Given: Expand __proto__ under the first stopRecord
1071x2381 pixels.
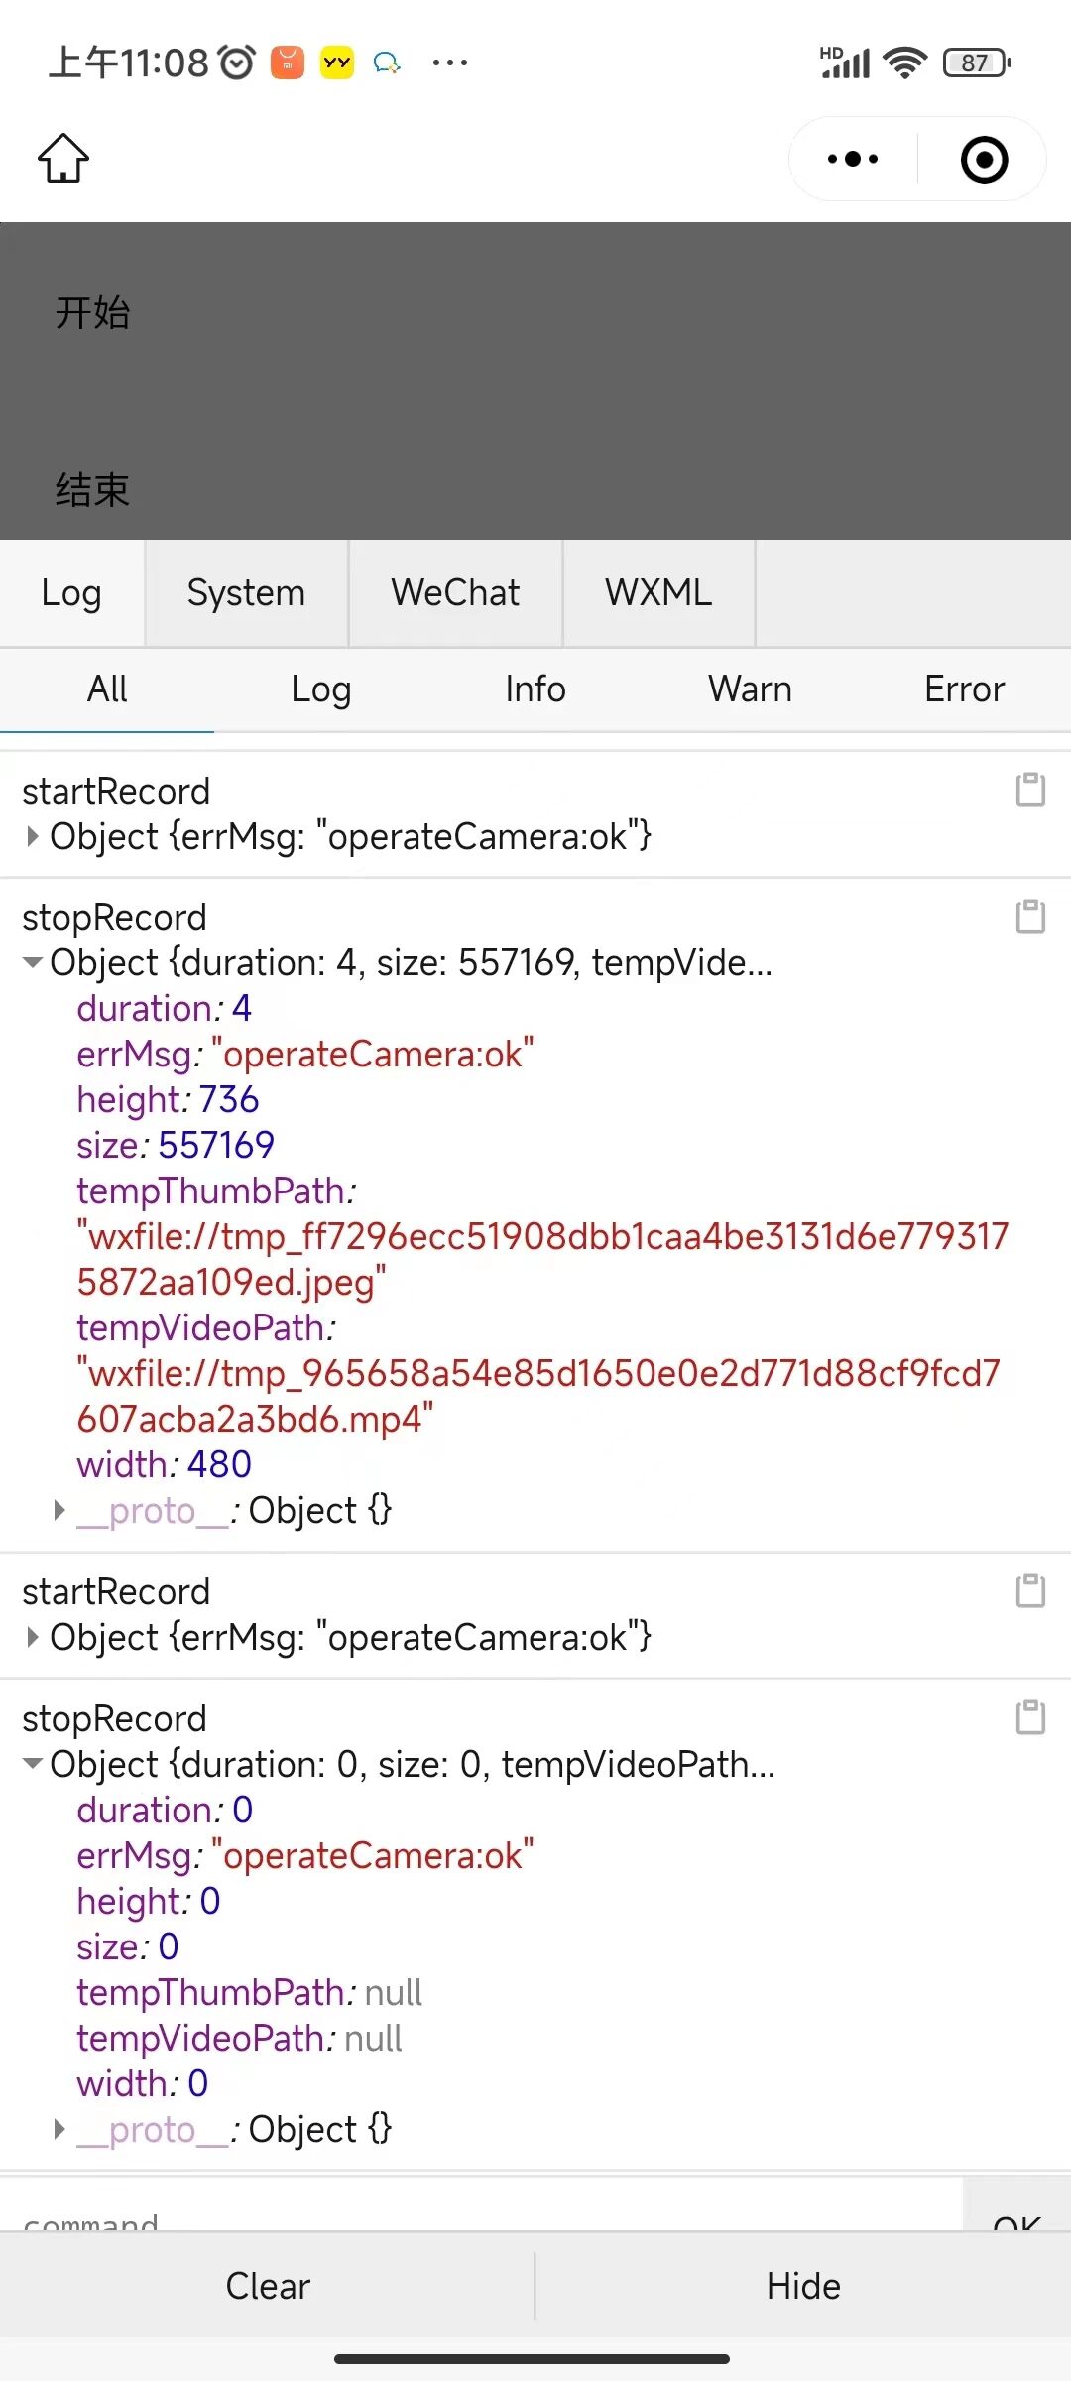Looking at the screenshot, I should click(59, 1511).
